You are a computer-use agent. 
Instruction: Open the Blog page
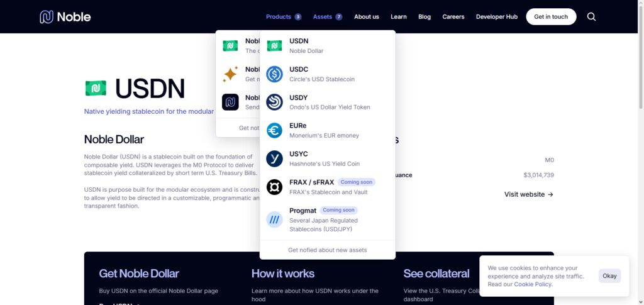(x=425, y=17)
